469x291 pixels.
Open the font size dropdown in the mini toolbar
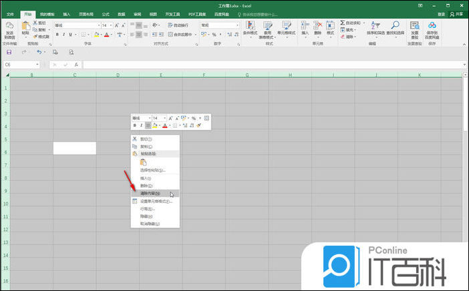(165, 117)
